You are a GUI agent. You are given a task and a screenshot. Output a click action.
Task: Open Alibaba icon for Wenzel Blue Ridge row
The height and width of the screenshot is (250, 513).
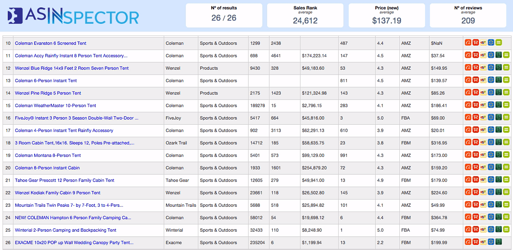pos(468,67)
